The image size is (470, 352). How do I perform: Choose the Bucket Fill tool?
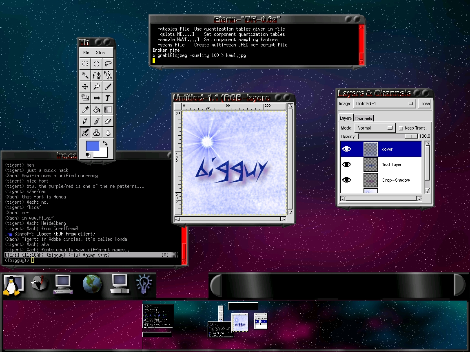[x=96, y=110]
